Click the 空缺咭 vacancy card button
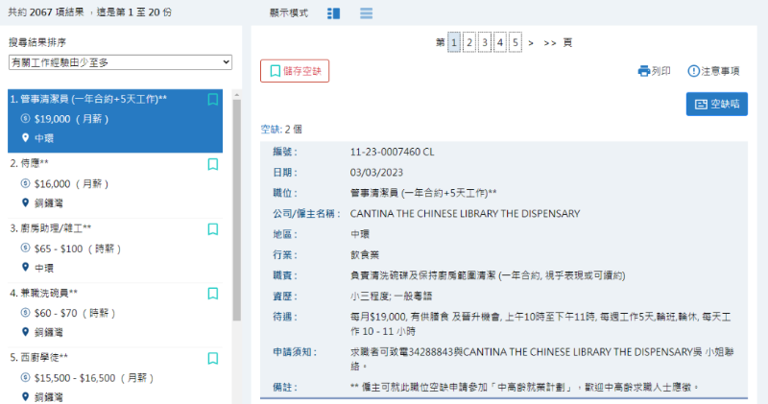The width and height of the screenshot is (768, 404). [x=716, y=104]
